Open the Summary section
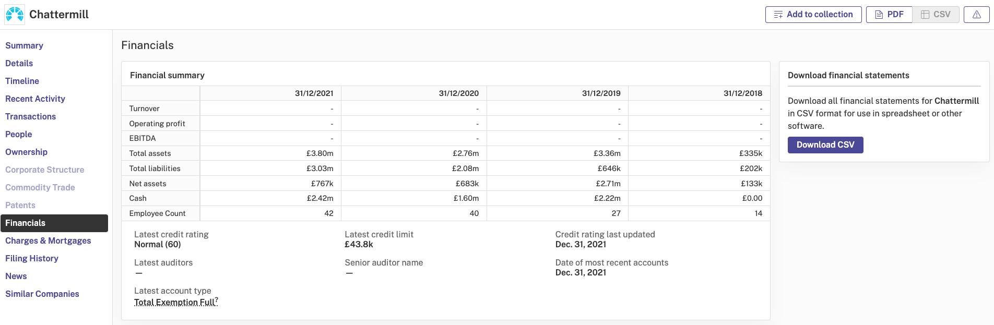This screenshot has width=994, height=325. coord(24,46)
